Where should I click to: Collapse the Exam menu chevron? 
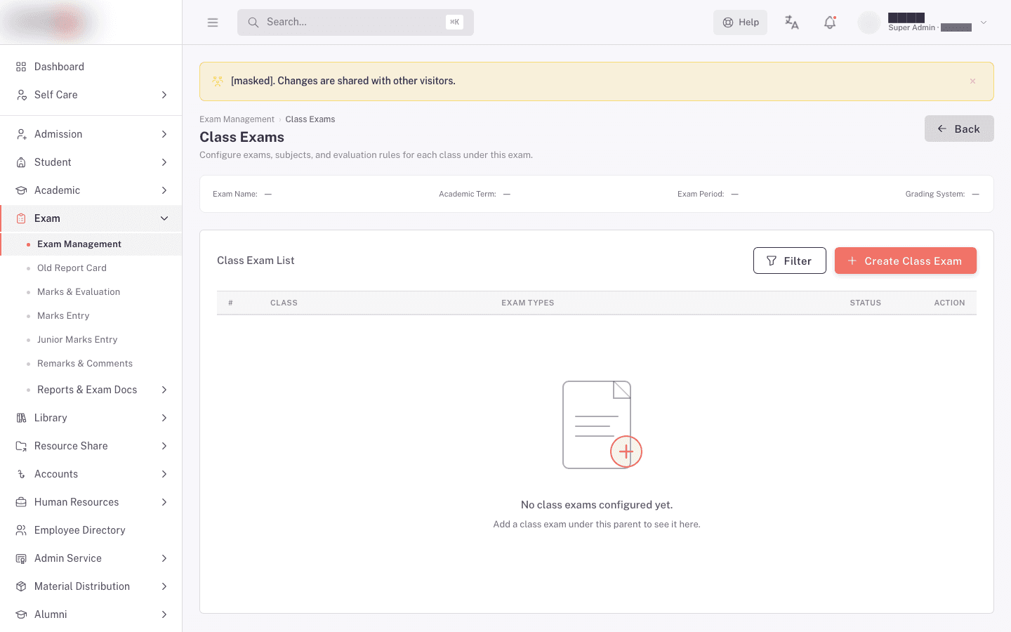tap(164, 218)
